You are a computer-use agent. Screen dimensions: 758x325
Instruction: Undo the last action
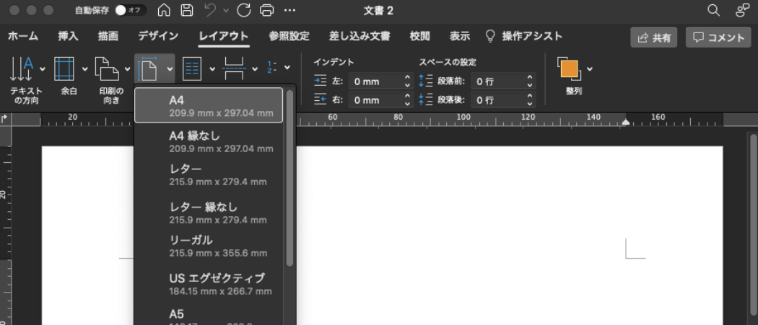pos(210,10)
